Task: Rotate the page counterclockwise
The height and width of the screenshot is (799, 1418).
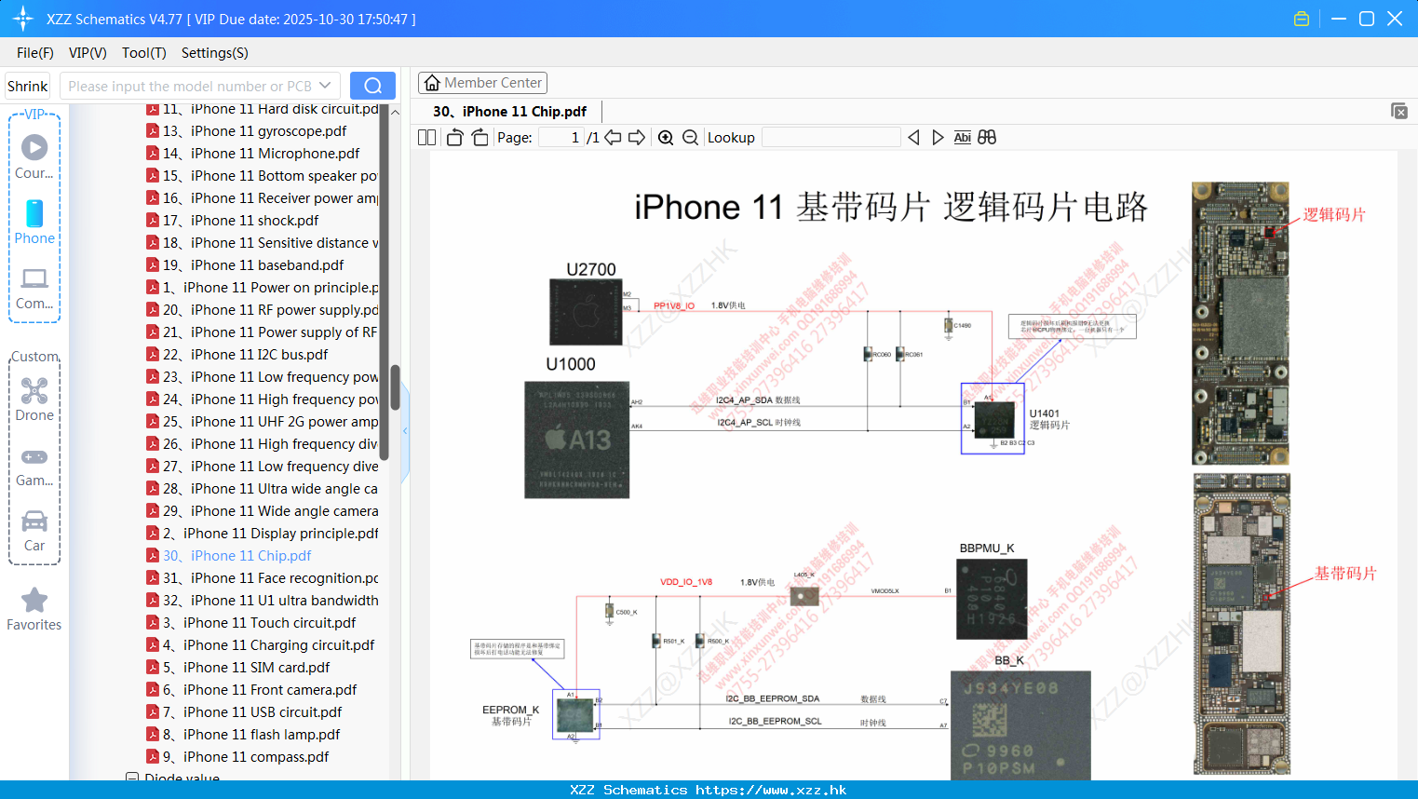Action: coord(454,138)
